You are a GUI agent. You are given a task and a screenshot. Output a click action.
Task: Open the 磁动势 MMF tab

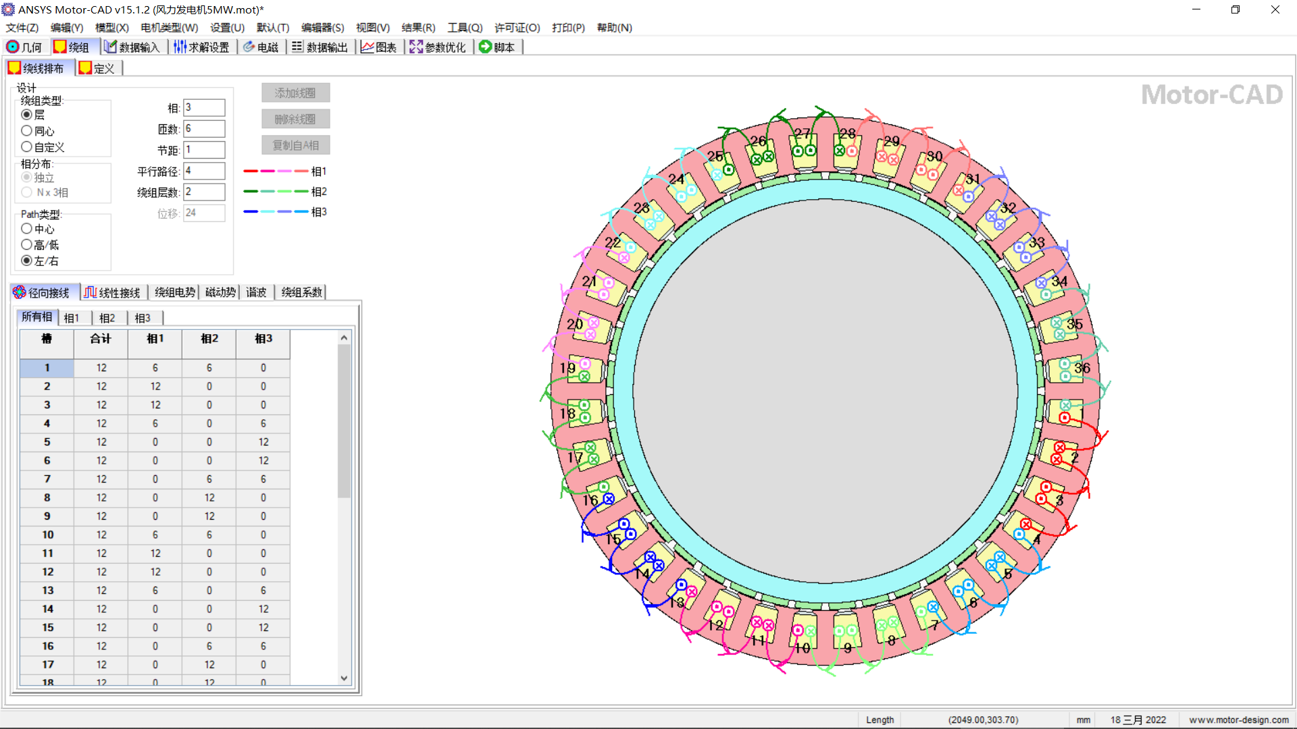pyautogui.click(x=220, y=292)
